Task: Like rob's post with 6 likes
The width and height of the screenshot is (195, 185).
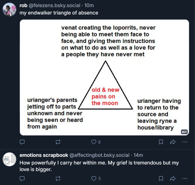Action: click(94, 142)
